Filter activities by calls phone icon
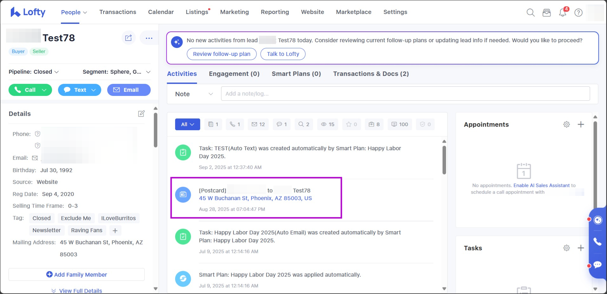 pos(235,124)
